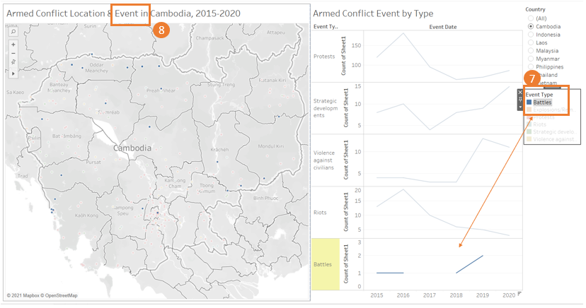Viewport: 586px width, 308px height.
Task: Click the legend pin icon
Action: pyautogui.click(x=520, y=99)
